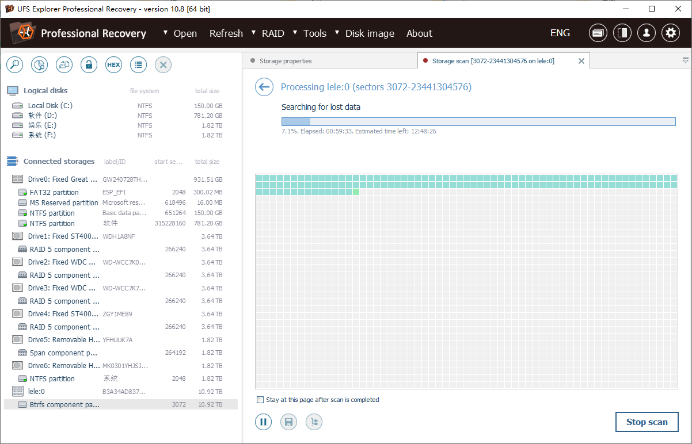This screenshot has width=692, height=444.
Task: Click the folder tree icon beside save
Action: [314, 422]
